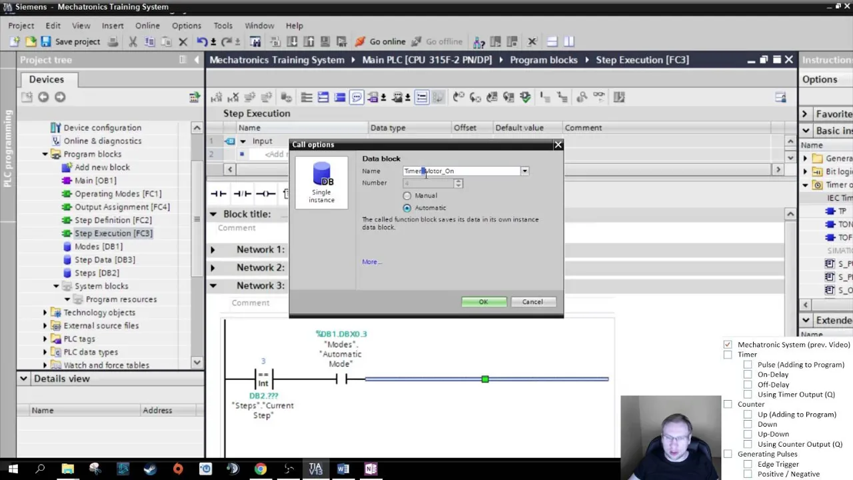This screenshot has height=480, width=853.
Task: Click the delete X icon in toolbar
Action: click(183, 41)
